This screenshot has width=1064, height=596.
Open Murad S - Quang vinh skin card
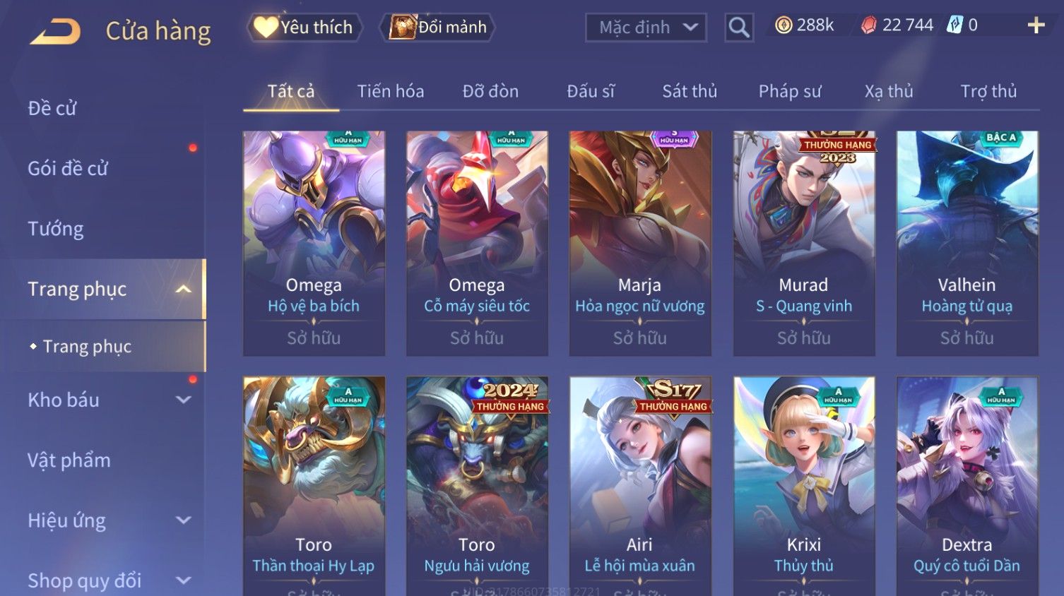804,243
